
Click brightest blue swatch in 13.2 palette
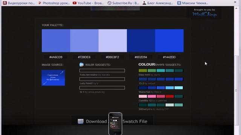click(x=179, y=79)
